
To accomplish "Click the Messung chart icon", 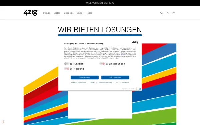I will point(71,69).
